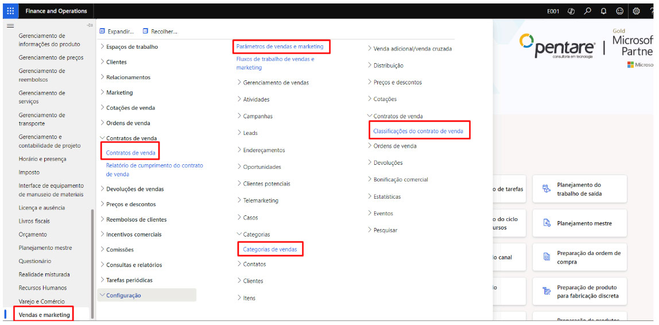Viewport: 659px width, 325px height.
Task: Click the Expandir all button
Action: (x=117, y=32)
